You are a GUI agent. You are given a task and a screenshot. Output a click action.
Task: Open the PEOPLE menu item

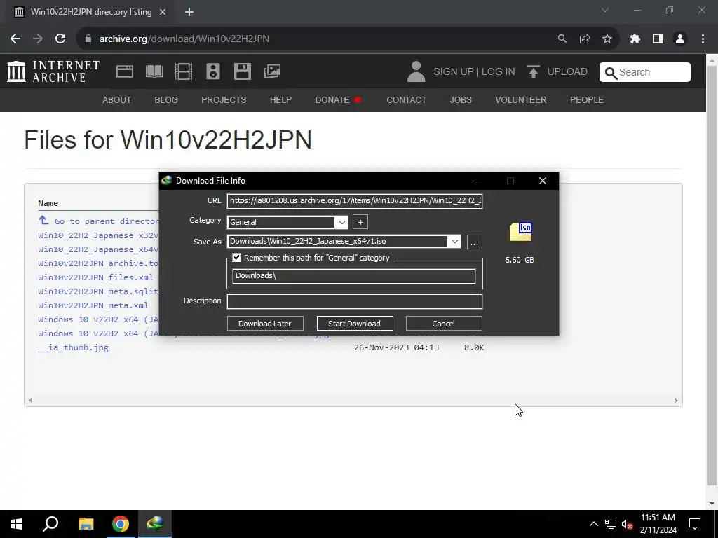pos(587,99)
